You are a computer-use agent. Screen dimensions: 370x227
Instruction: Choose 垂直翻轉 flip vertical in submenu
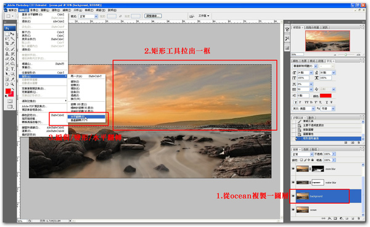point(86,120)
